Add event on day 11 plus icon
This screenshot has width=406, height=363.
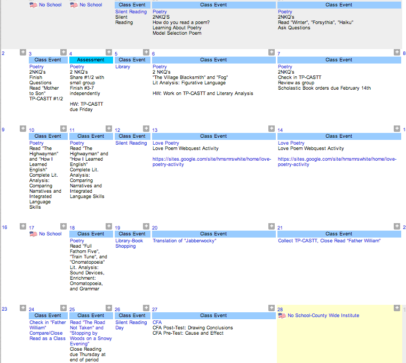[109, 129]
